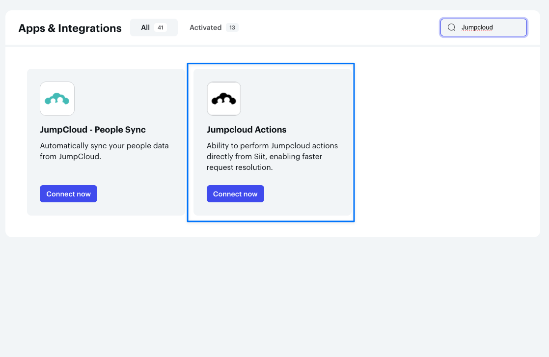Click the black Jumpcloud Actions logo
Viewport: 549px width, 357px height.
point(224,99)
